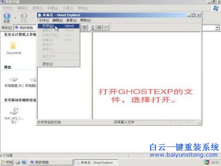Choose 打开(O) Ctrl+O from the file menu
This screenshot has width=221, height=166.
pyautogui.click(x=58, y=26)
